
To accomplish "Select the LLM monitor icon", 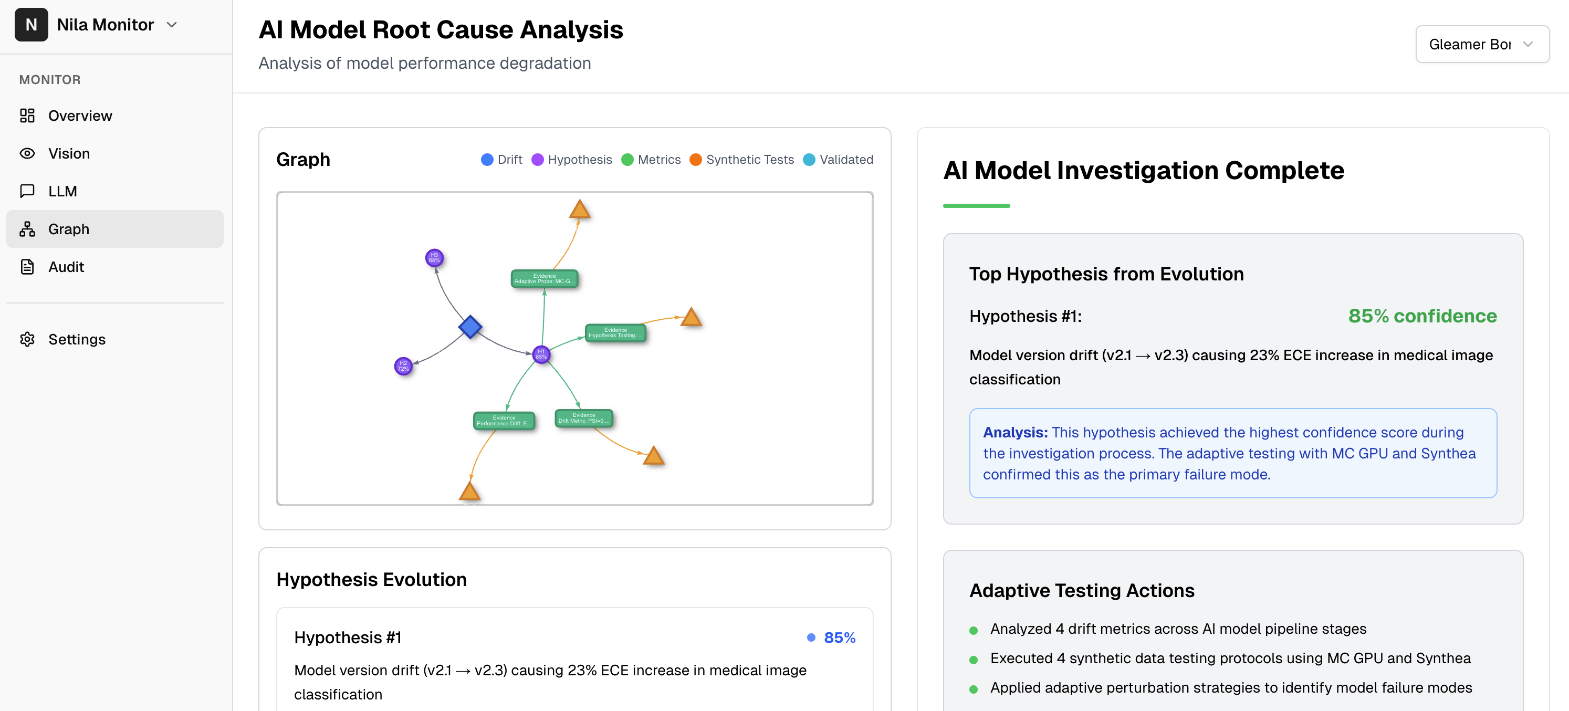I will pos(27,191).
